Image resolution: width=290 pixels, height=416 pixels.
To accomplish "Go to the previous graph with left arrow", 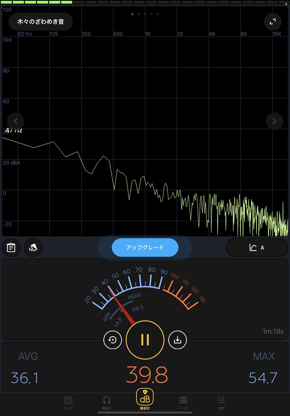I will (x=16, y=121).
